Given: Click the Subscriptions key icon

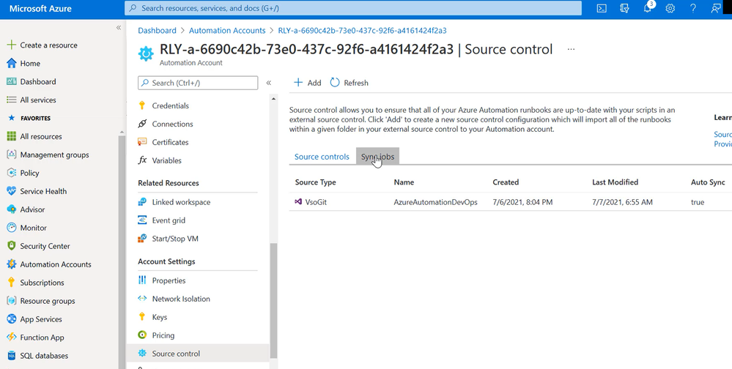Looking at the screenshot, I should [x=11, y=282].
